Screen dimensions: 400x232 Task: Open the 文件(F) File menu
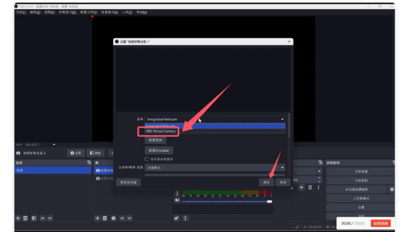(x=21, y=12)
